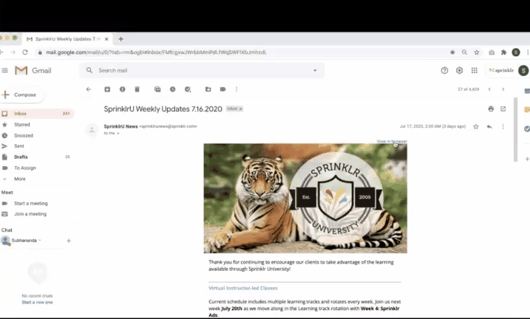
Task: Open the message More options menu
Action: click(x=503, y=126)
